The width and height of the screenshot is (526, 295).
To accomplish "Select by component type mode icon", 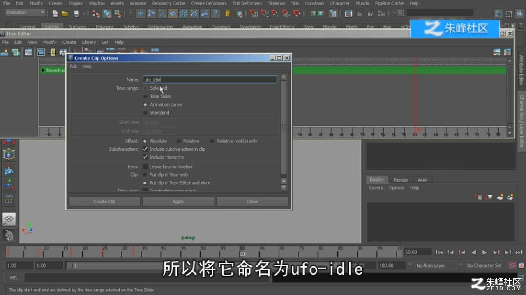I will point(118,14).
